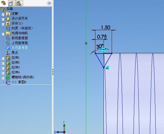This screenshot has height=134, width=164.
Task: Click the cyan coincident relation marker
Action: coord(107,68)
